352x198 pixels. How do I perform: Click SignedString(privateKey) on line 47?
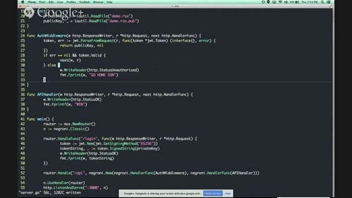click(135, 149)
